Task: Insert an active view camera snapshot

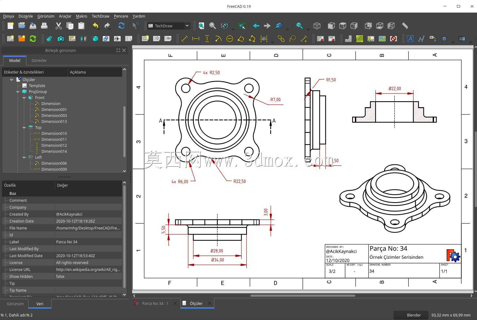Action: click(x=61, y=39)
